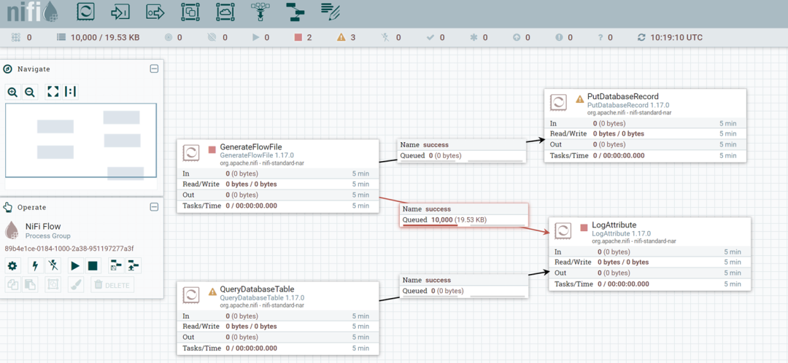This screenshot has width=788, height=363.
Task: Click running components play status icon
Action: pos(255,38)
